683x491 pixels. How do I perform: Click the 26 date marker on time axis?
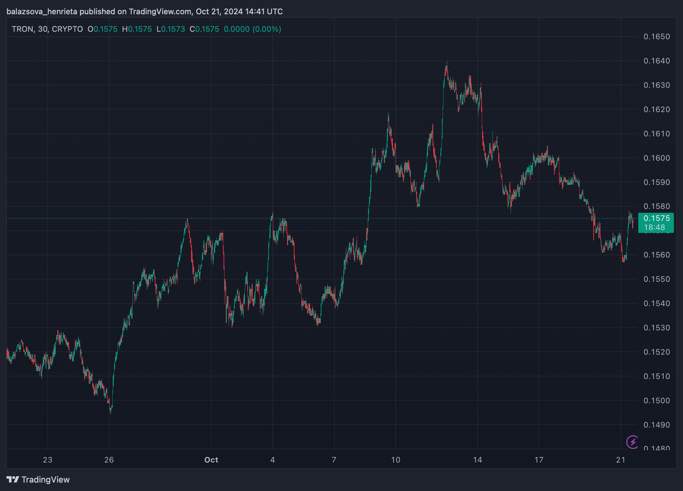pos(109,460)
